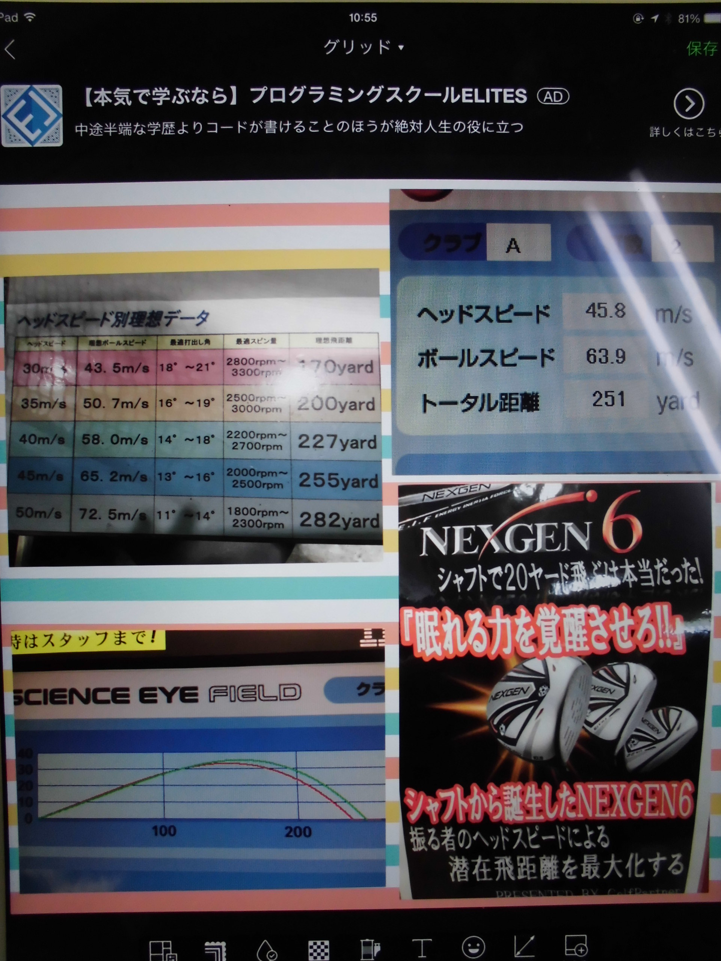Tap the battery 81% indicator

click(x=698, y=19)
